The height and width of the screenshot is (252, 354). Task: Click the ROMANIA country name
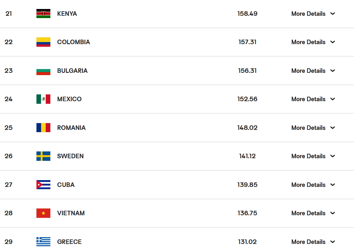(x=71, y=128)
